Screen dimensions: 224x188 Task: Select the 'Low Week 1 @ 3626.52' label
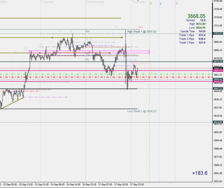[142, 111]
